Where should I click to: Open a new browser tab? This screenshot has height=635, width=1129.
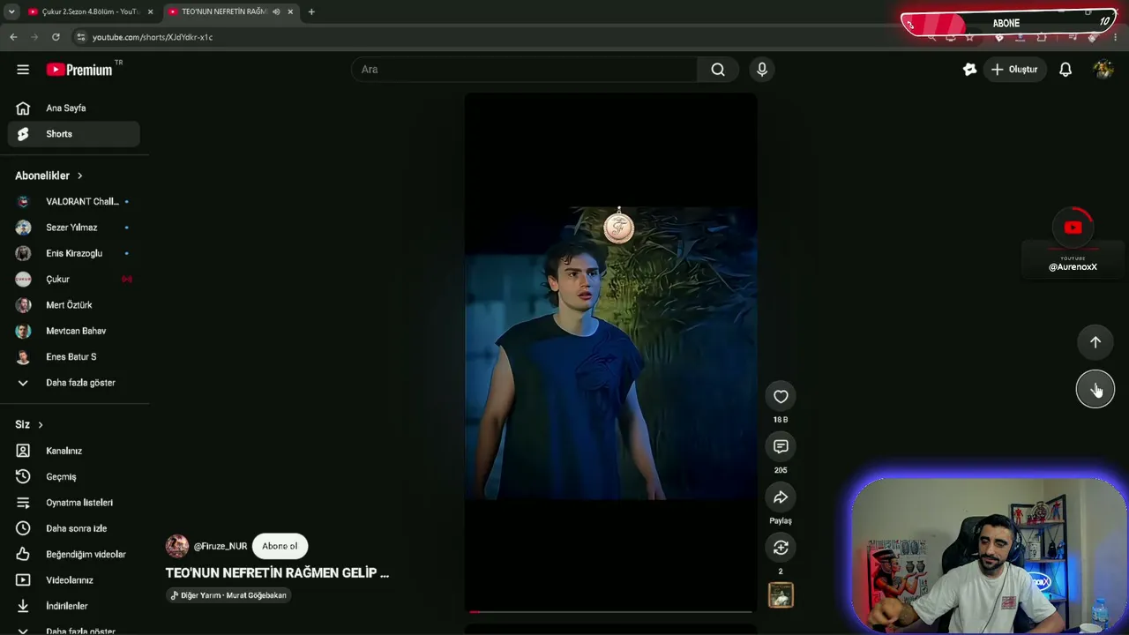(x=311, y=11)
